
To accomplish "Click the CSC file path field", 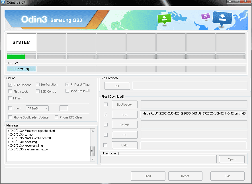I will click(194, 135).
